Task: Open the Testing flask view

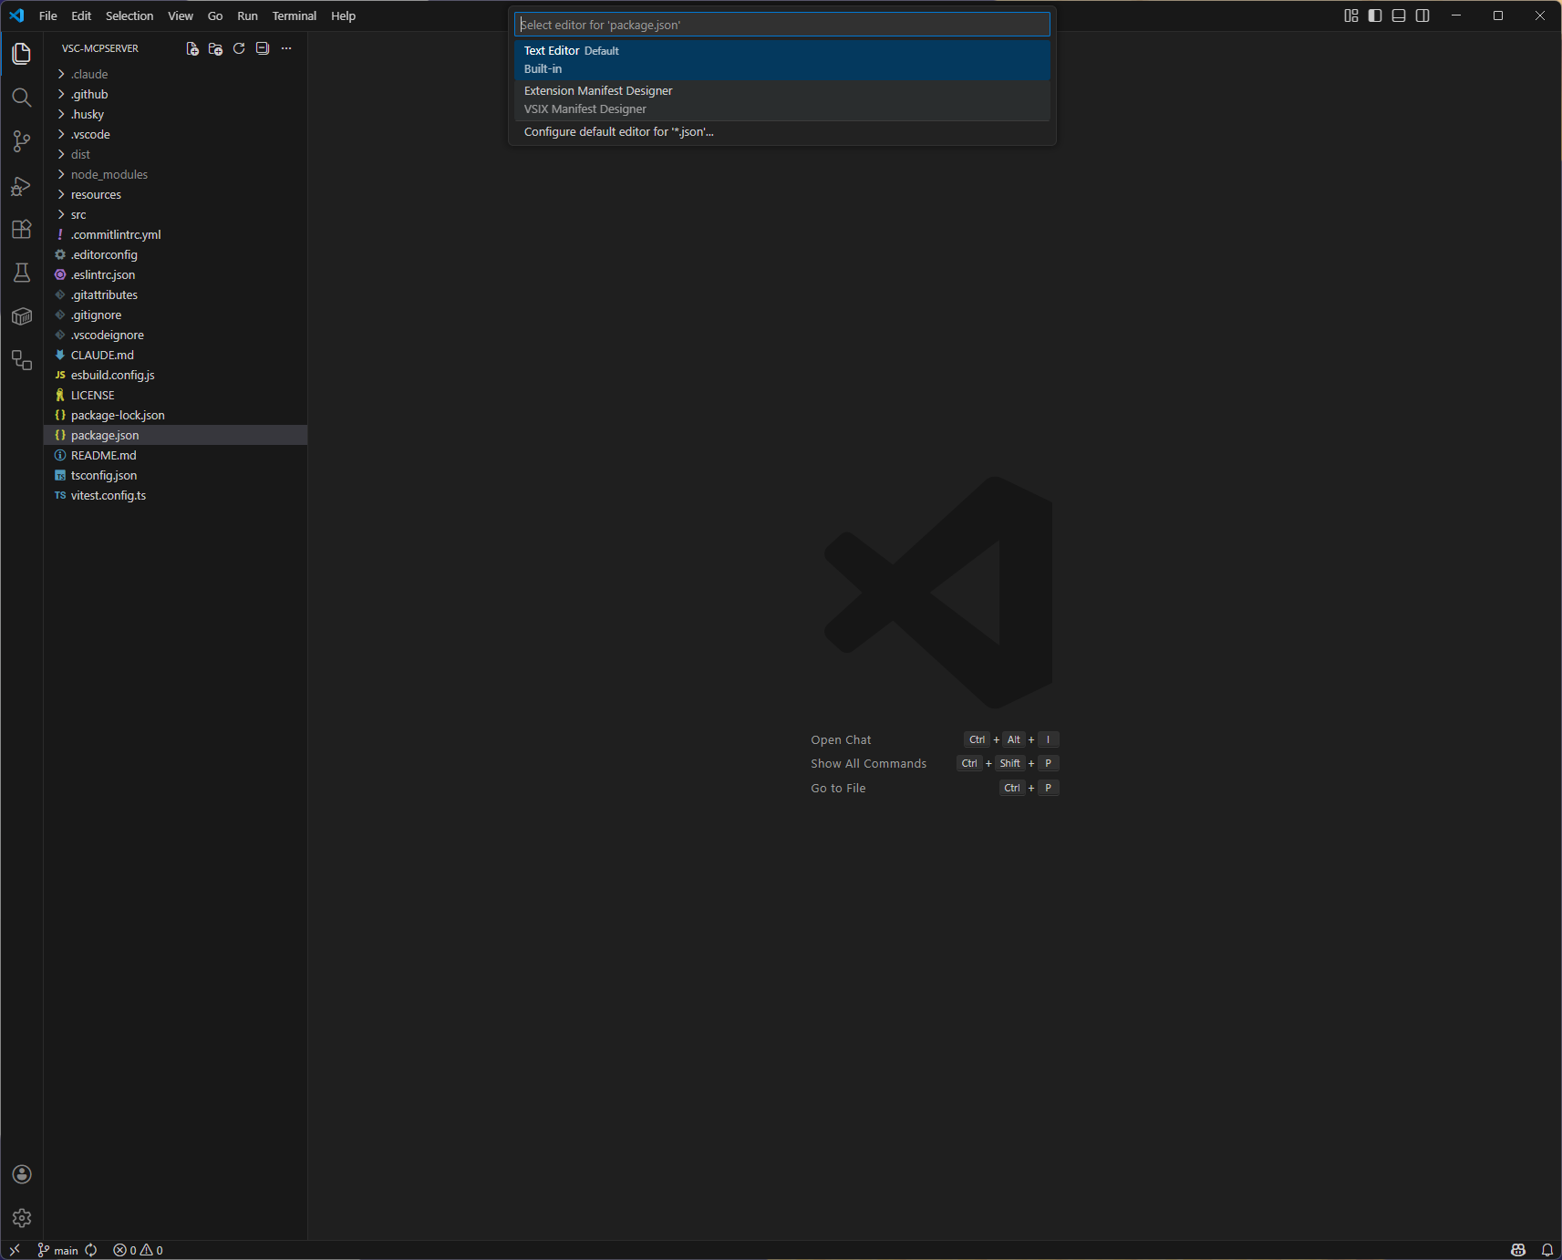Action: point(22,273)
